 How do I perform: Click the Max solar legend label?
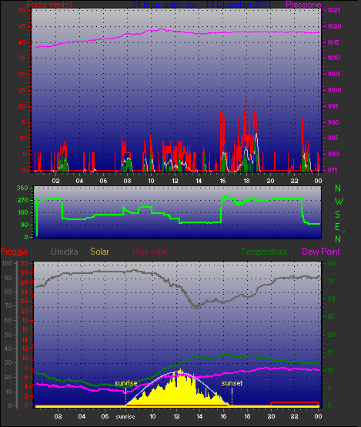(150, 252)
